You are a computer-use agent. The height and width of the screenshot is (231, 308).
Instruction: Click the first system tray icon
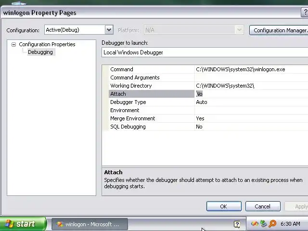pos(255,224)
